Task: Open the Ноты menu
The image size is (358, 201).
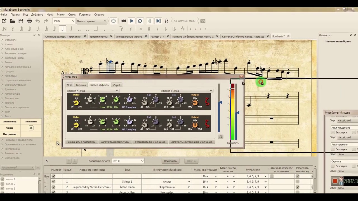Action: (50, 15)
